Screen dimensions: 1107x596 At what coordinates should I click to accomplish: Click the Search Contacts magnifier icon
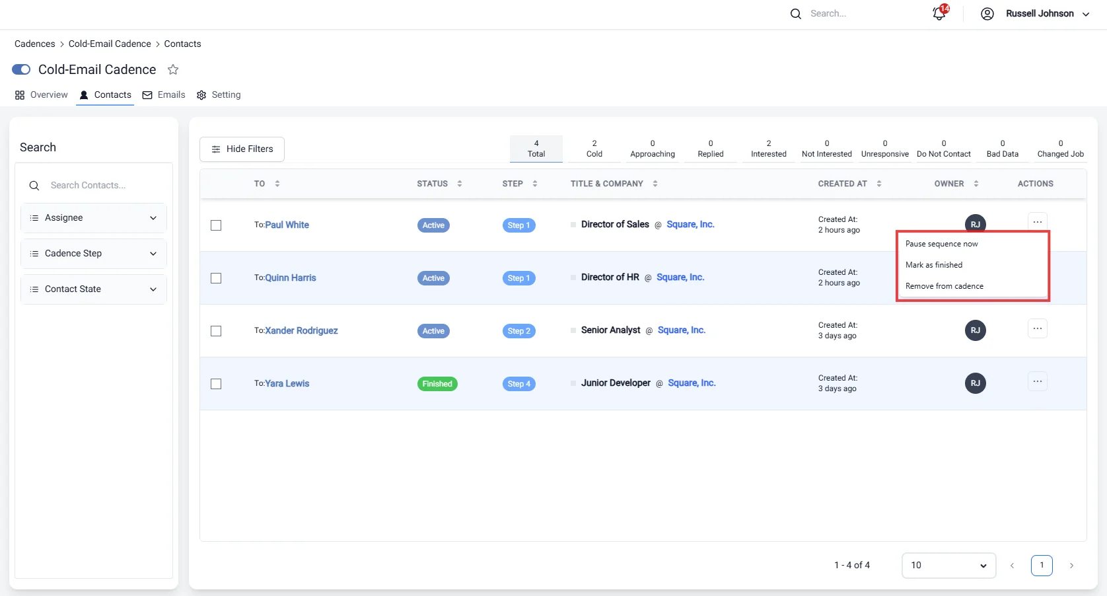[x=34, y=186]
